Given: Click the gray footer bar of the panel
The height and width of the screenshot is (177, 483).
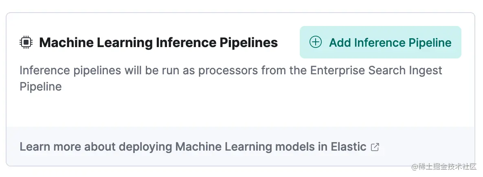Looking at the screenshot, I should [241, 146].
